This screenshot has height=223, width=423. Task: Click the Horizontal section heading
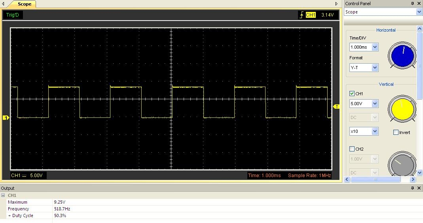pos(386,30)
